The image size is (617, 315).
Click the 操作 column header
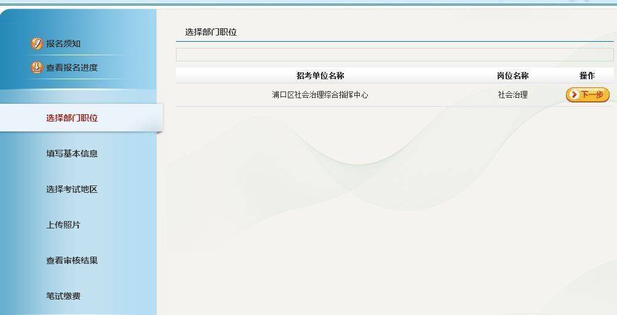587,76
